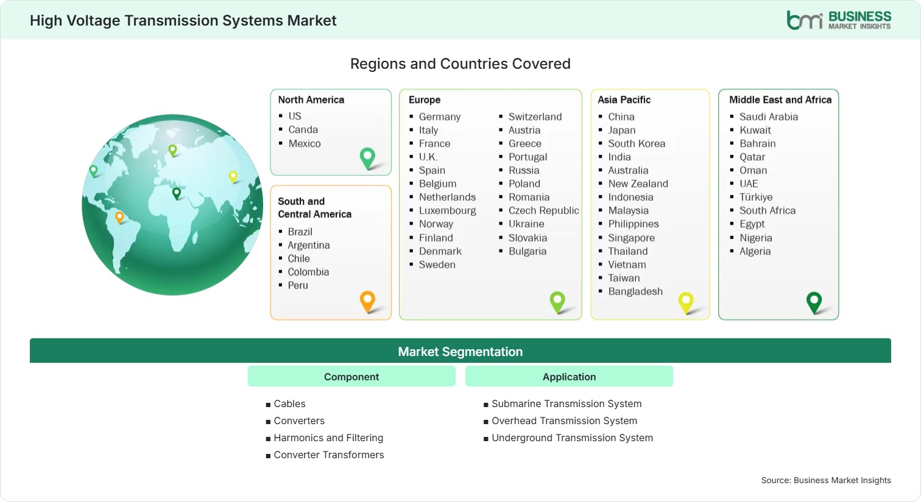Click the Underground Transmission System item
The height and width of the screenshot is (502, 921).
pos(572,438)
